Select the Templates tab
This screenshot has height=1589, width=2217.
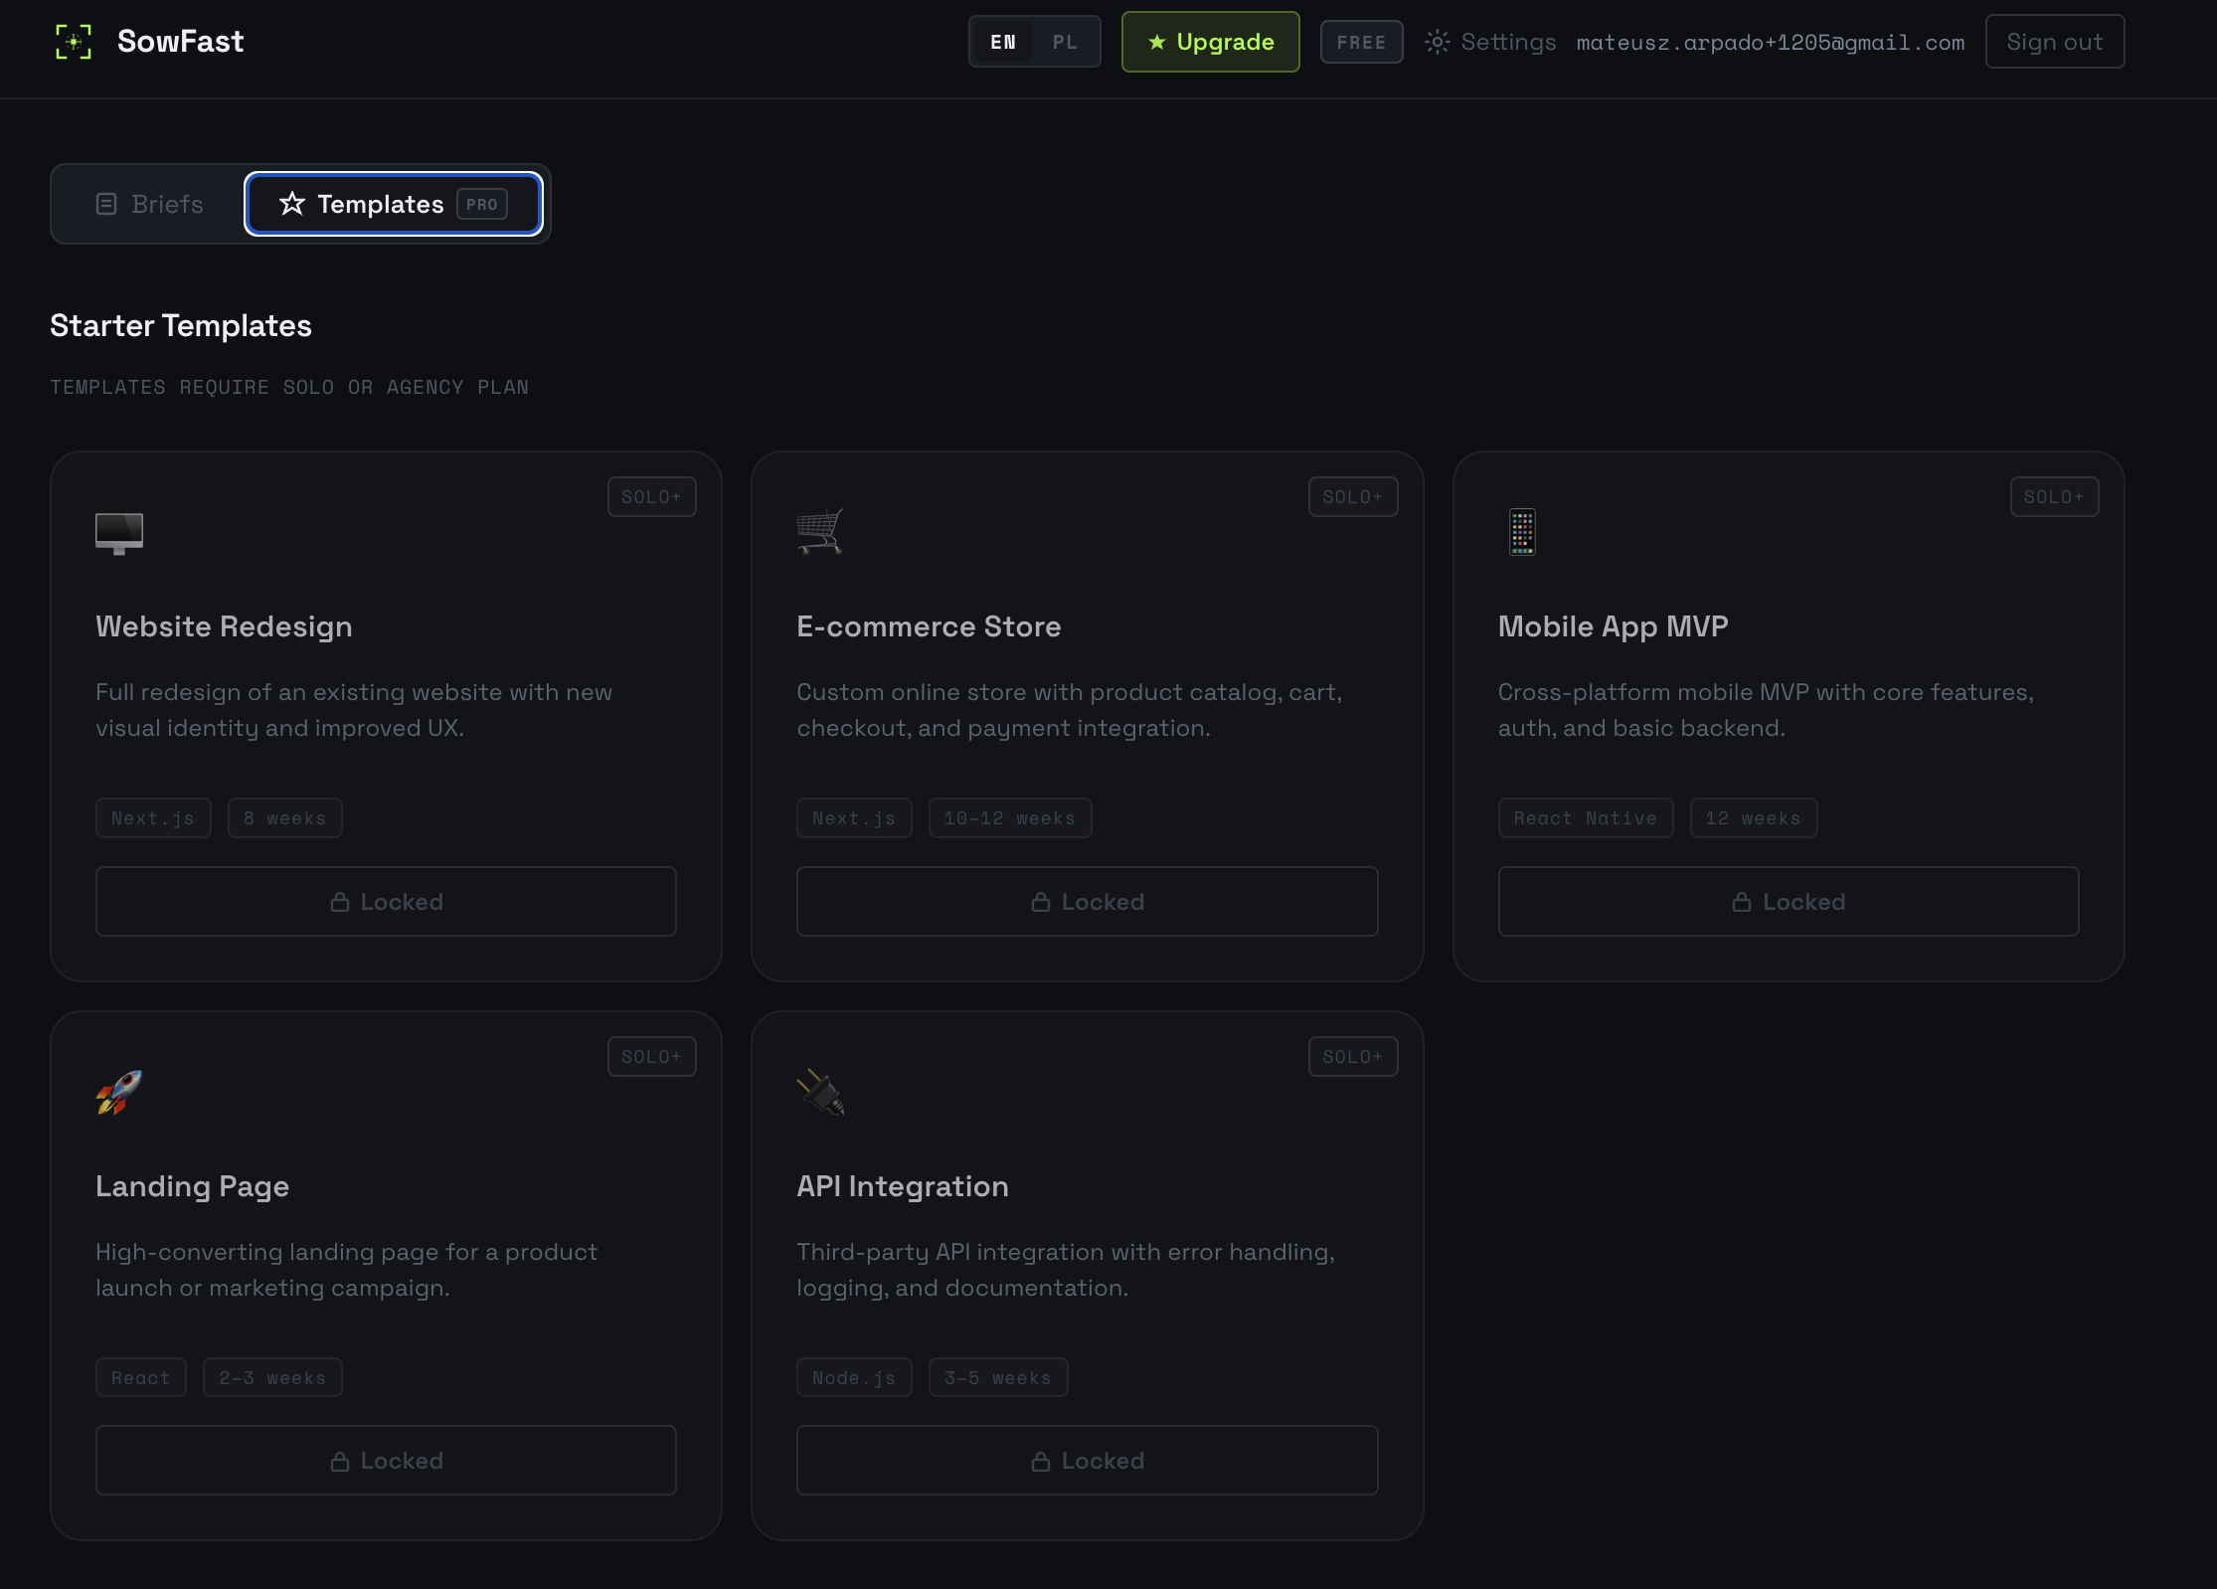click(x=393, y=204)
